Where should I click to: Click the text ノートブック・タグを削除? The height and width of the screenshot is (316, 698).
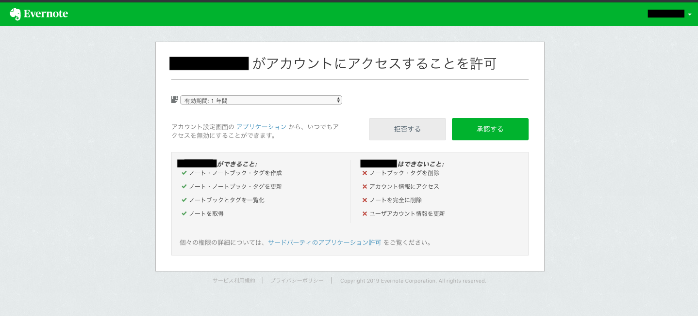[404, 173]
